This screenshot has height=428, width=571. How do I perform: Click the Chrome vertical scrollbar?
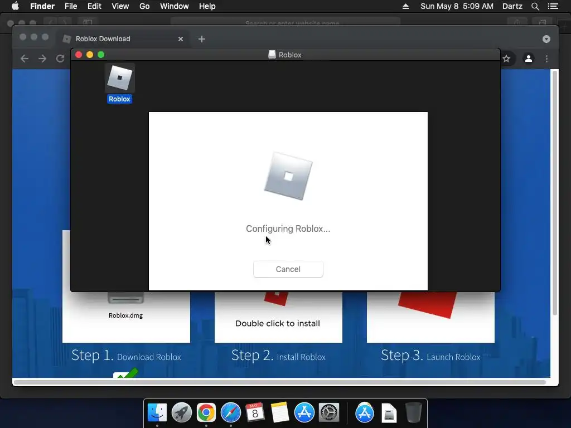click(555, 193)
